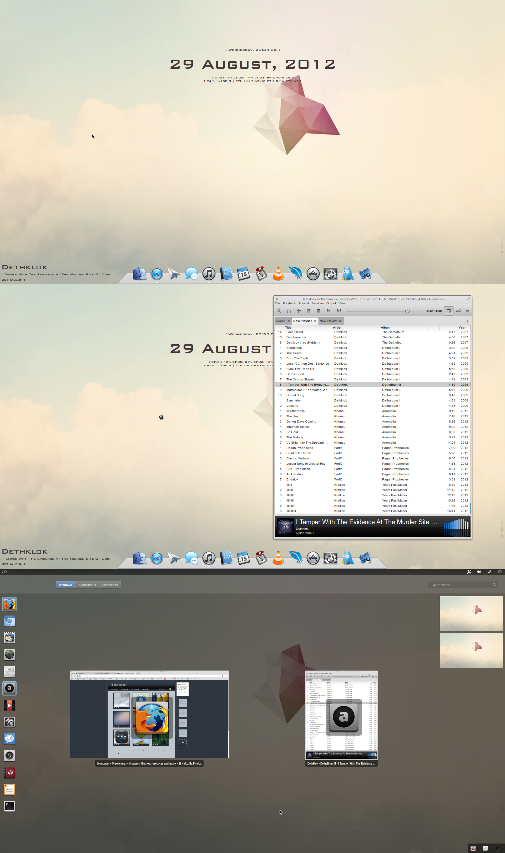
Task: Open video player film icon in sidebar
Action: point(9,705)
